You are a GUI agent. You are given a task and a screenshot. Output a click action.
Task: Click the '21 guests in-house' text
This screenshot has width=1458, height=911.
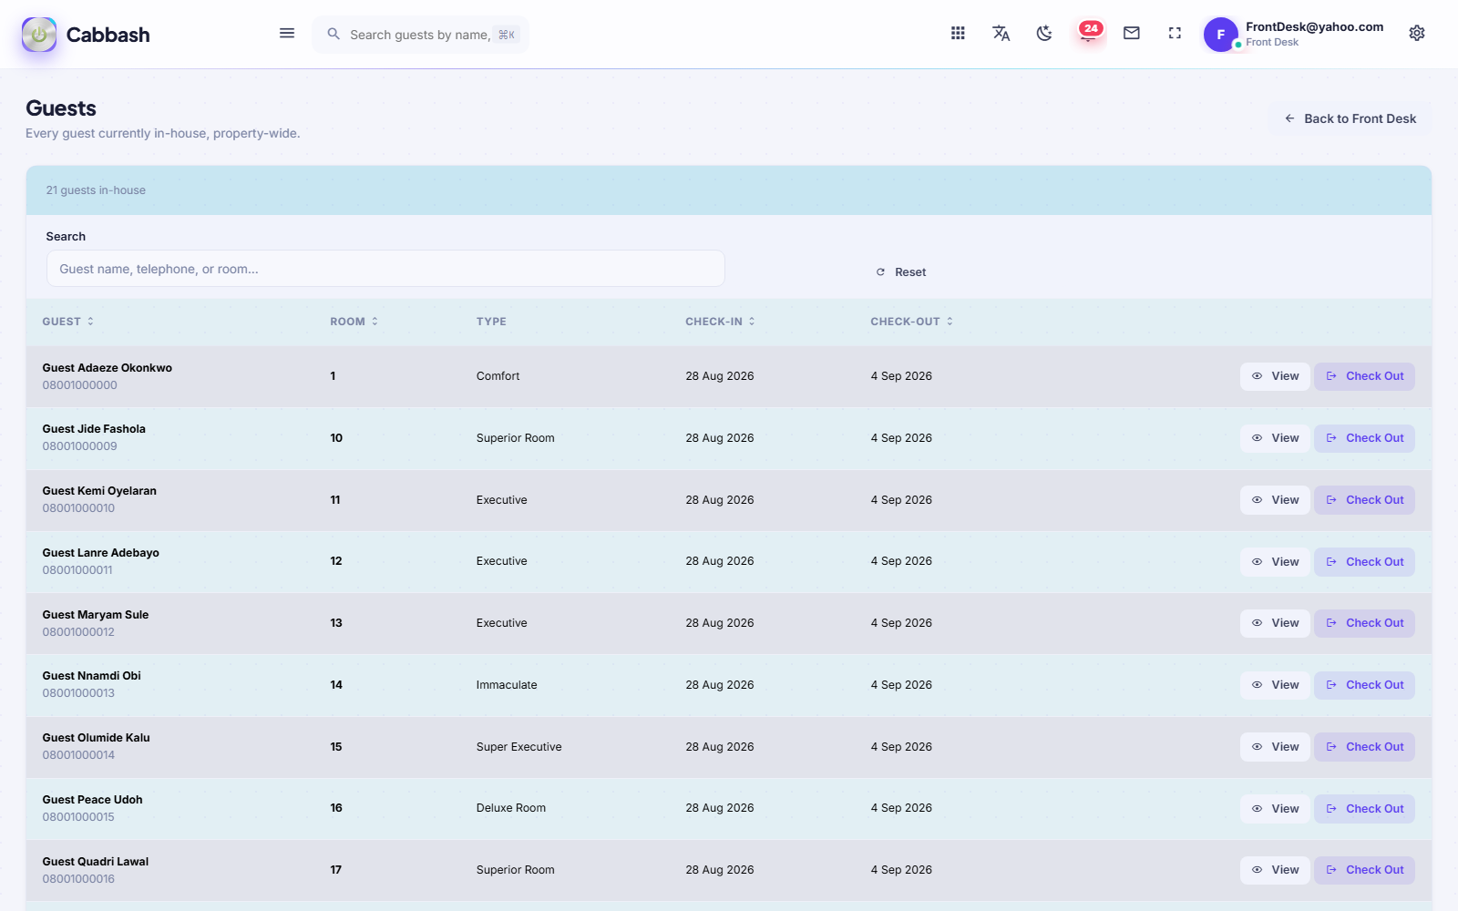[x=96, y=190]
